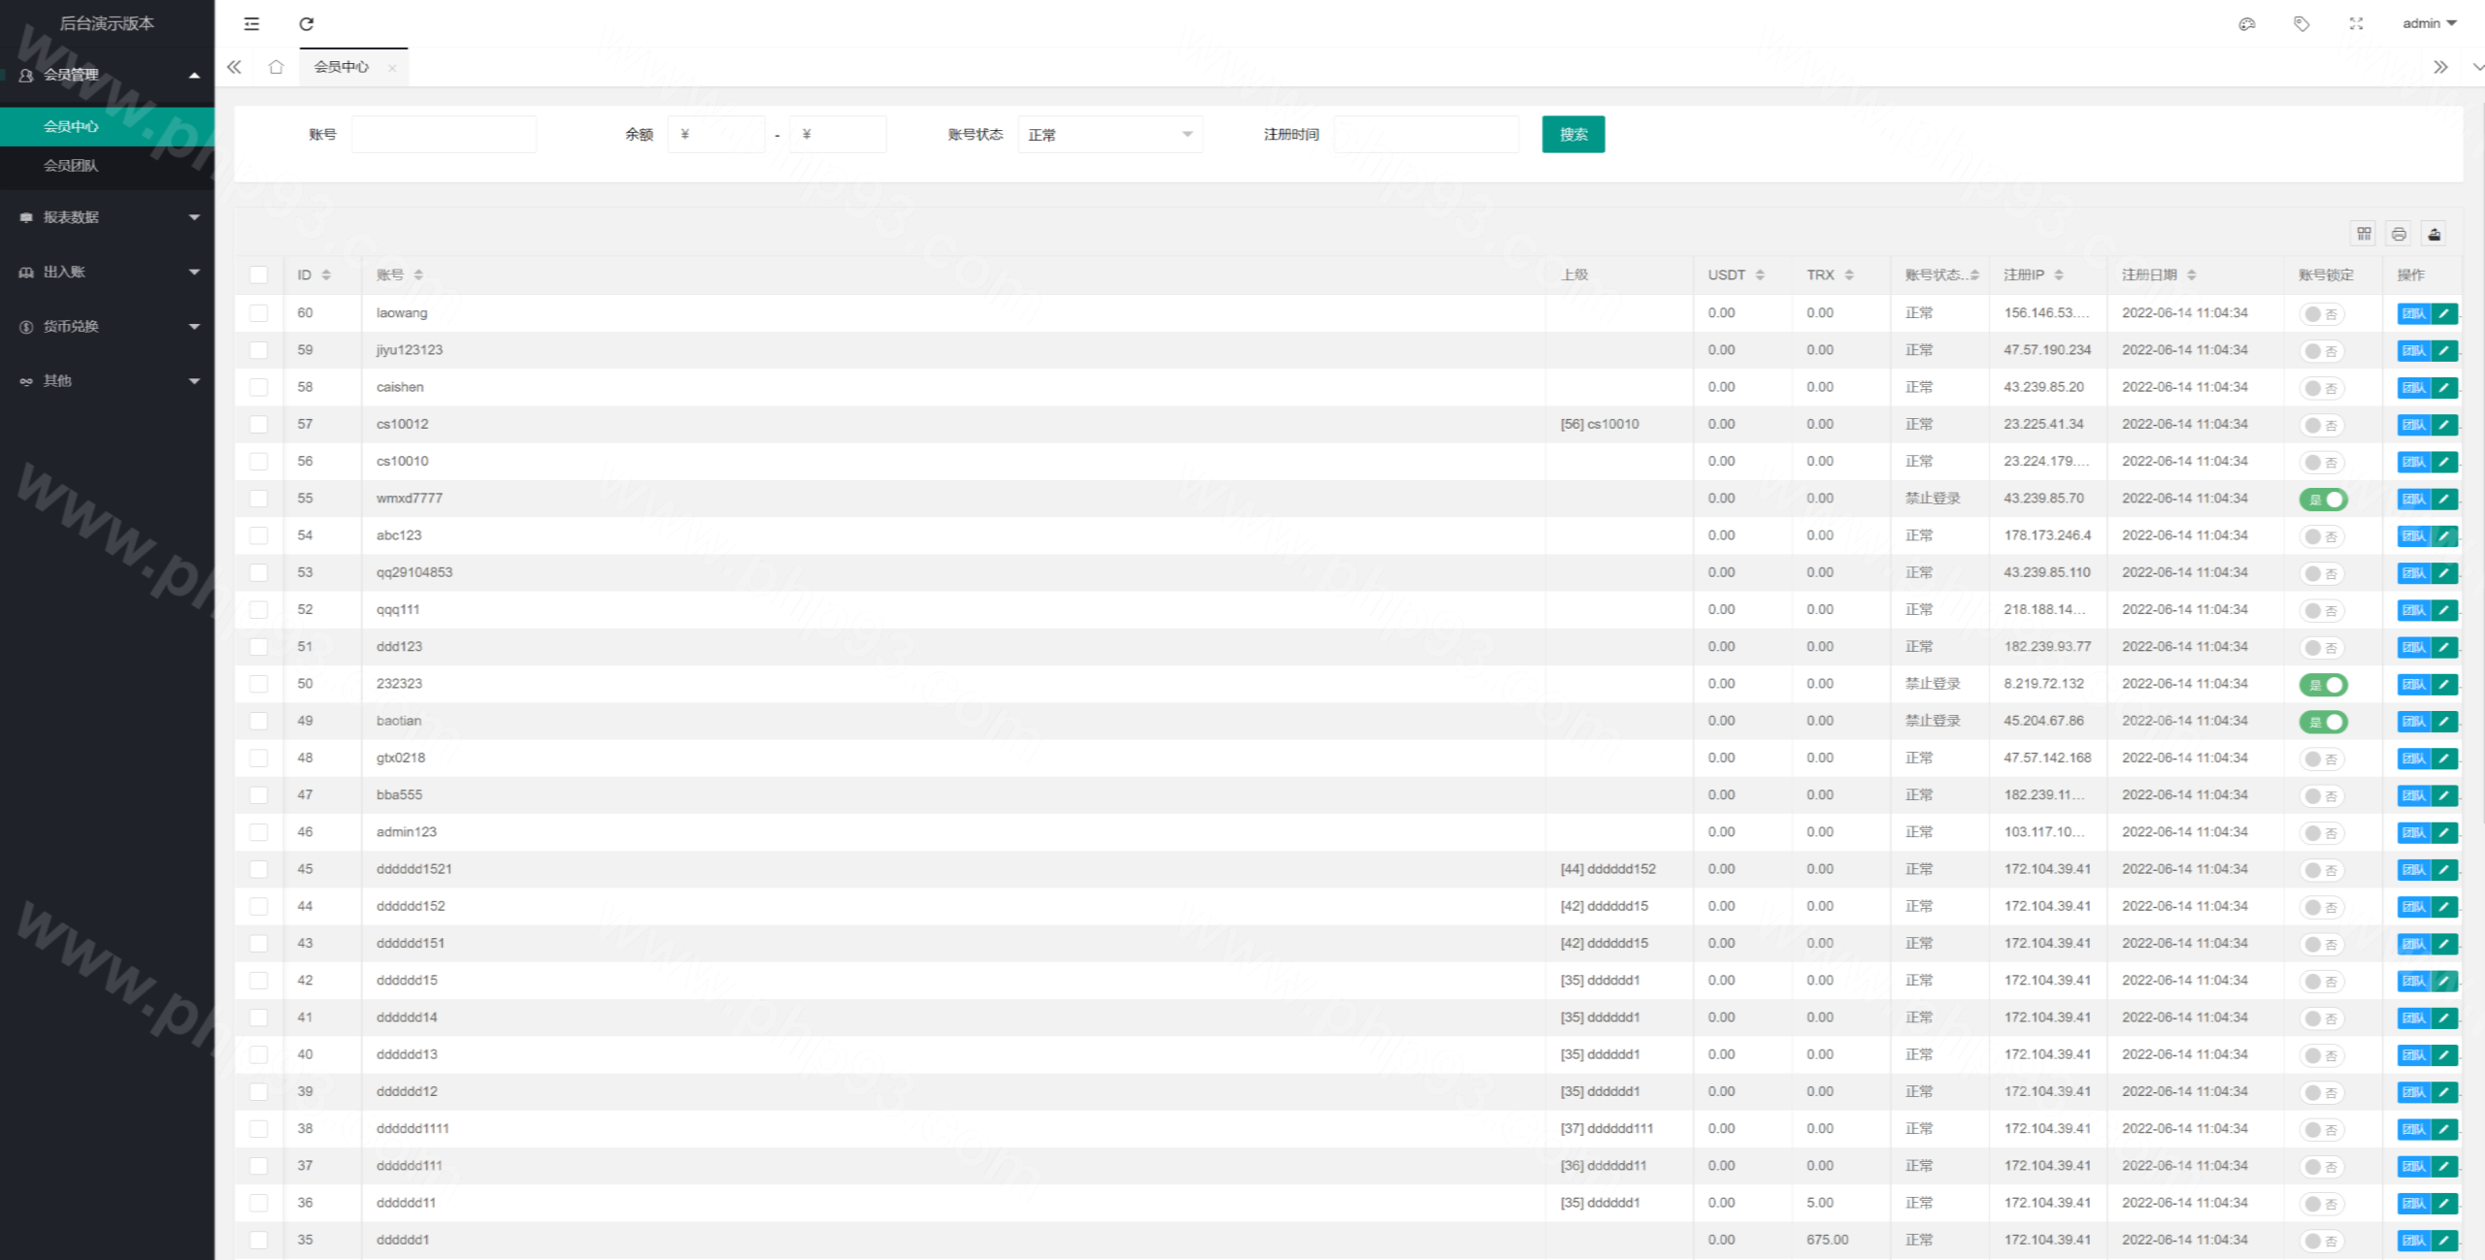The width and height of the screenshot is (2485, 1260).
Task: Click the export table icon
Action: pyautogui.click(x=2434, y=234)
